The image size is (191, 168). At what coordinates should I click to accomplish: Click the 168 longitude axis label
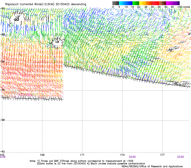[x=42, y=155]
